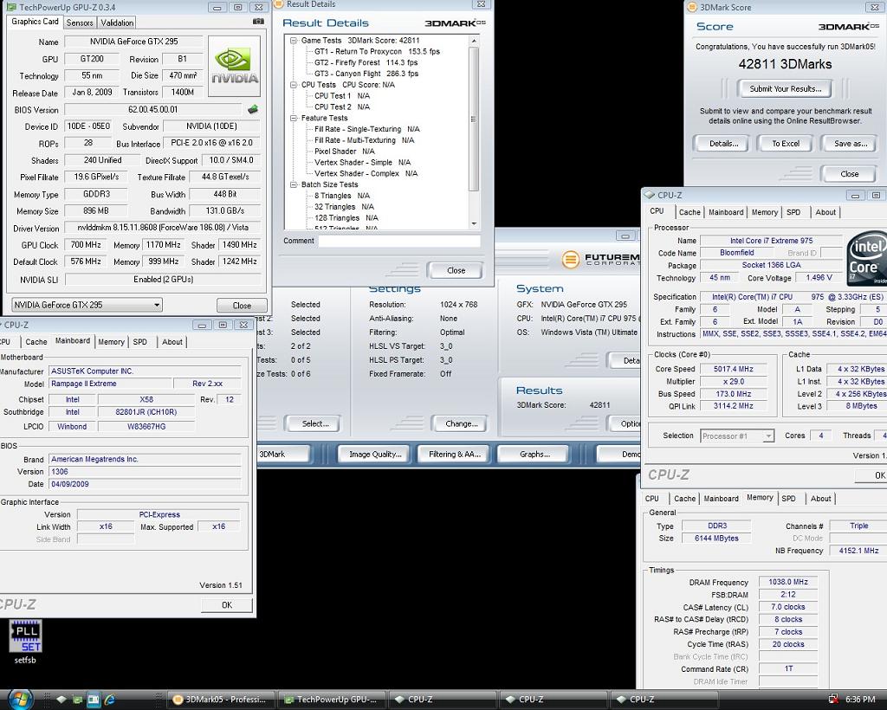Click the Switch between windows quick launch icon
Viewport: 887px width, 710px height.
click(x=94, y=700)
